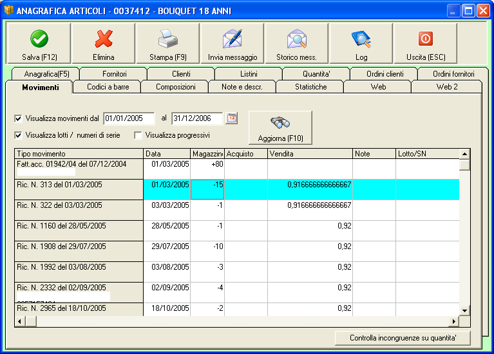Click the table's vertical scrollbar down arrow
494x354 pixels.
pyautogui.click(x=464, y=311)
